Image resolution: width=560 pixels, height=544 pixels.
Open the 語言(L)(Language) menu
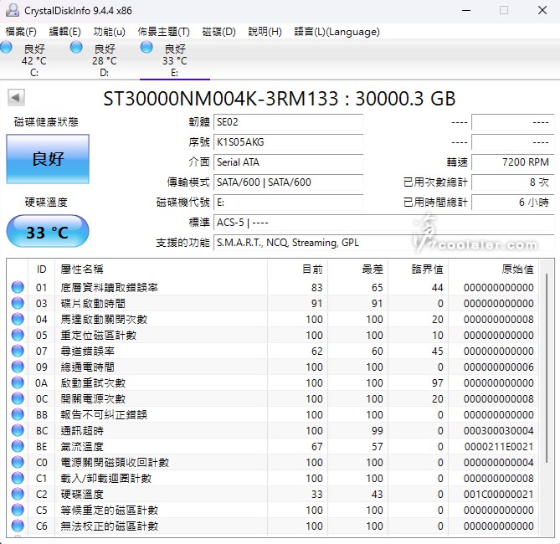coord(337,32)
